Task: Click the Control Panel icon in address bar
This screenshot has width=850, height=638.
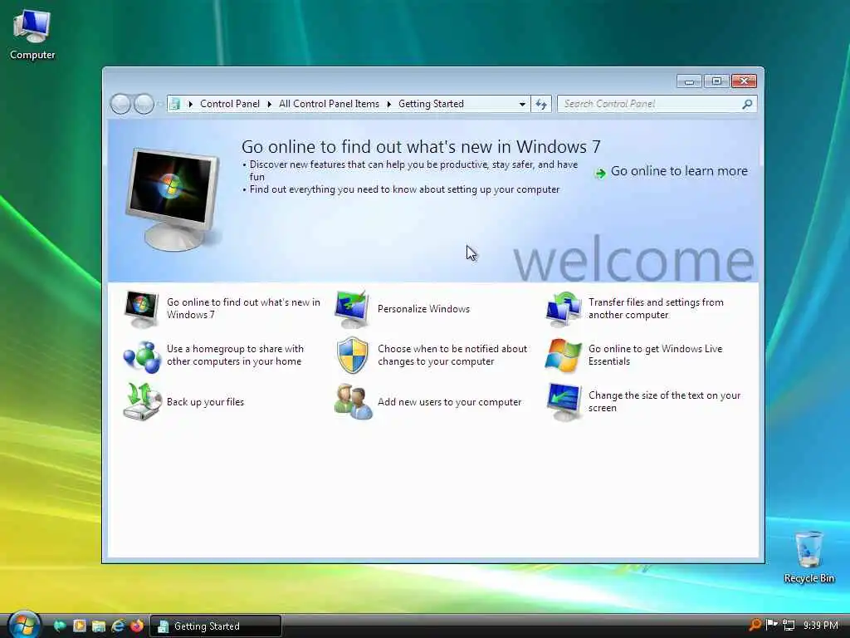Action: click(174, 104)
